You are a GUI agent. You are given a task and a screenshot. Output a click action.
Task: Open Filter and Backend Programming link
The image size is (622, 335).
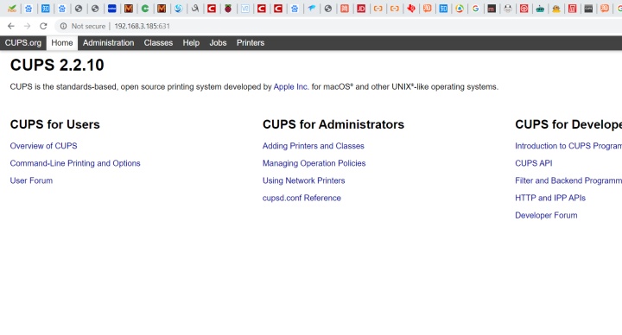pos(568,180)
